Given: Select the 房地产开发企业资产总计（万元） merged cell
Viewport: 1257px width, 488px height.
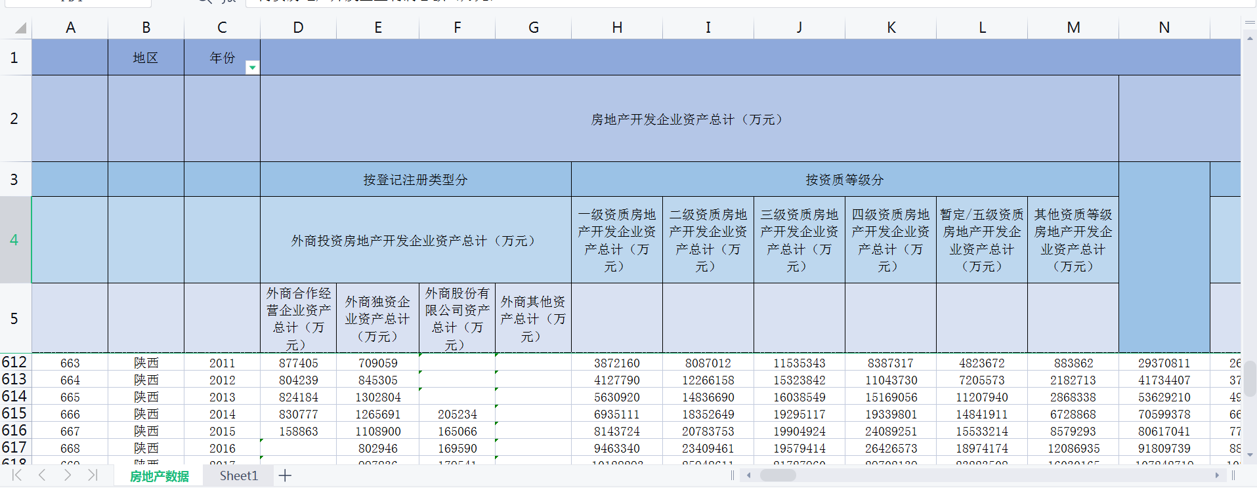Looking at the screenshot, I should pyautogui.click(x=689, y=119).
